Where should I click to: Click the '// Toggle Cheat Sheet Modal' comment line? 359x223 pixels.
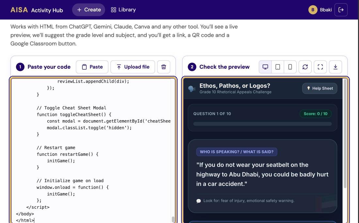[x=71, y=108]
